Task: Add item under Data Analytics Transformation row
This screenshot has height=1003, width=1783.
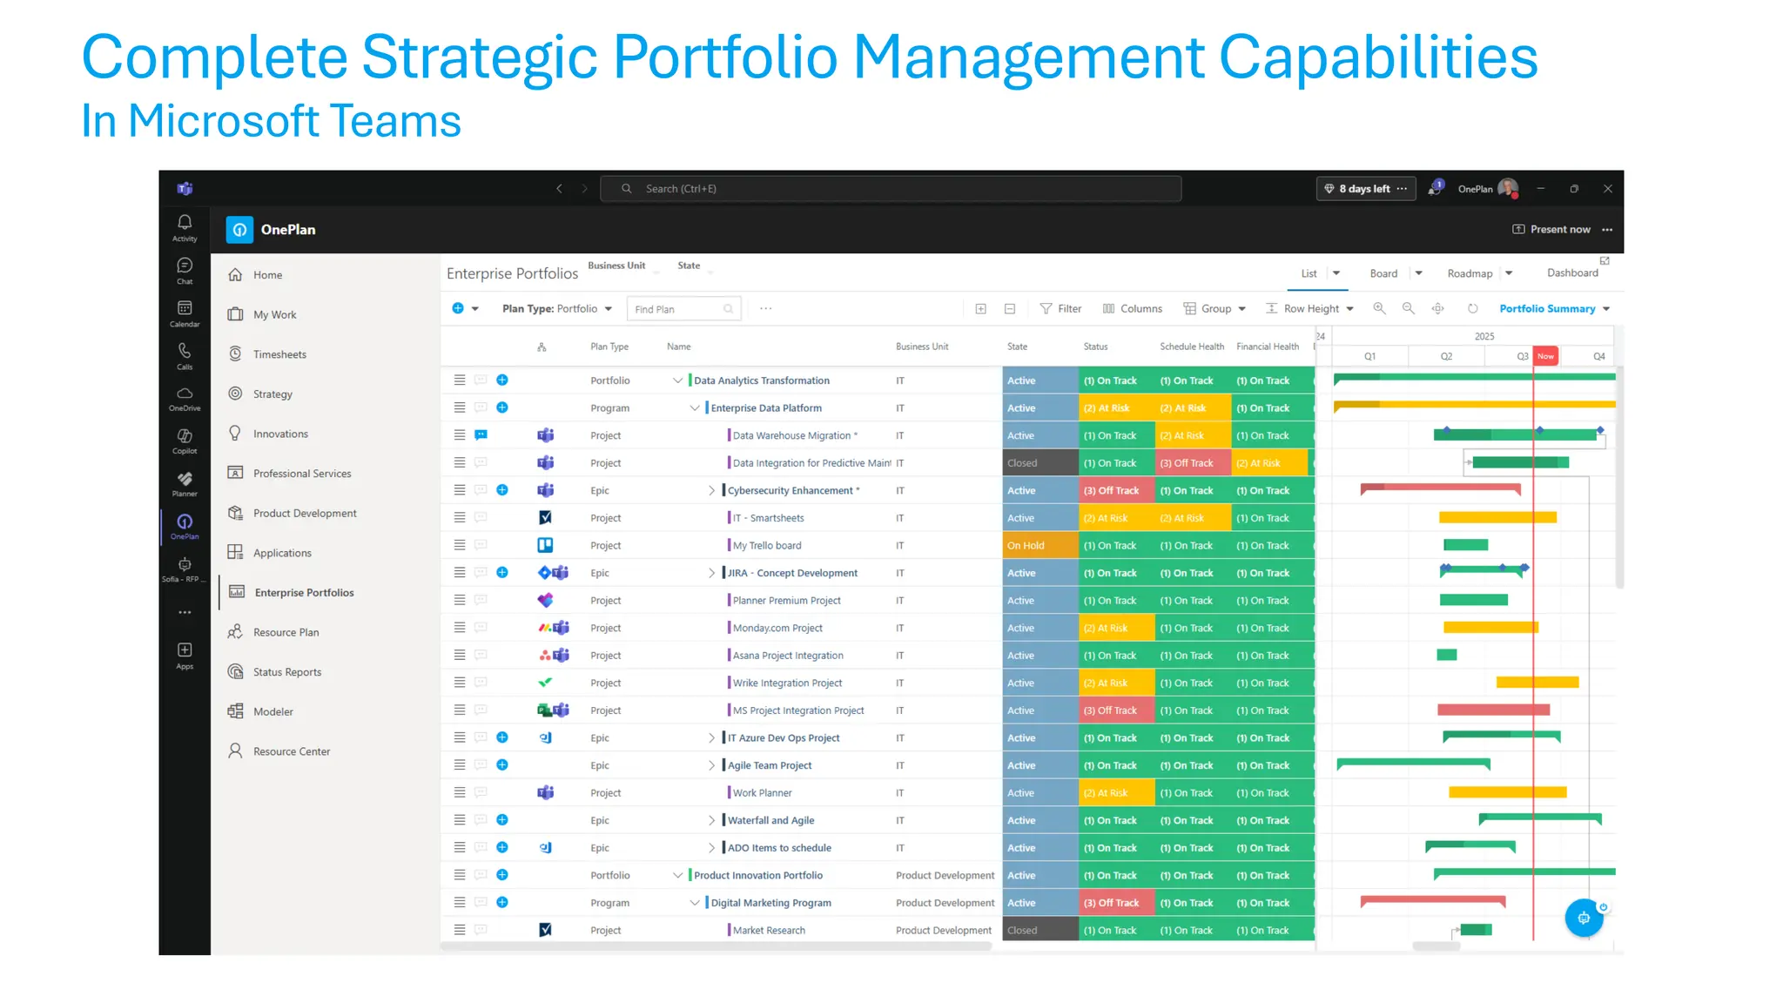Action: coord(502,380)
